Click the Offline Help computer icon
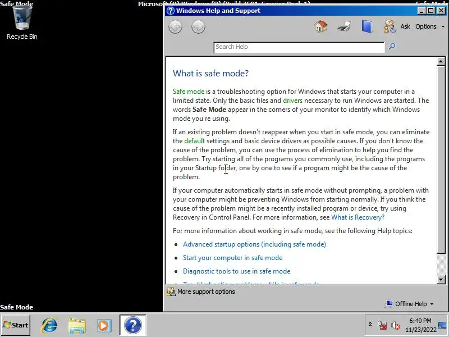 389,303
